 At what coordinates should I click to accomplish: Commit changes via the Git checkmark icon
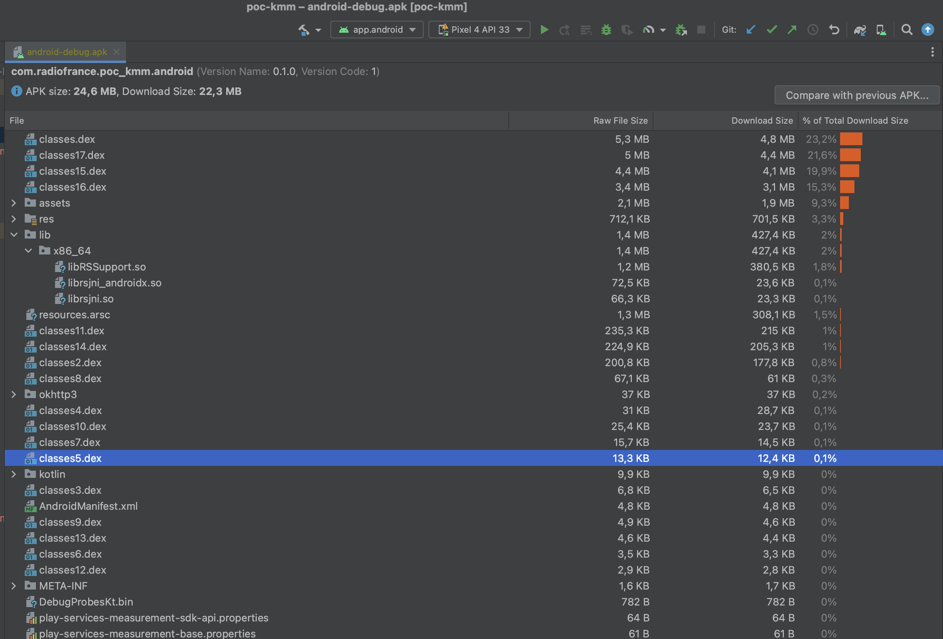tap(771, 29)
